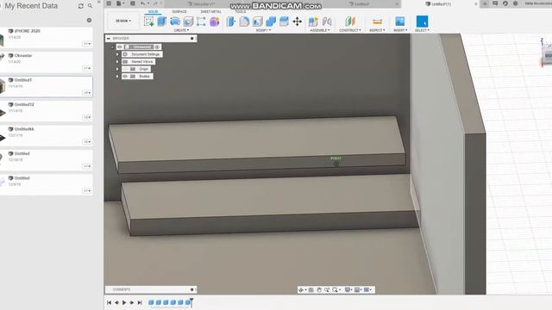
Task: Open data panel settings gear
Action: [89, 21]
